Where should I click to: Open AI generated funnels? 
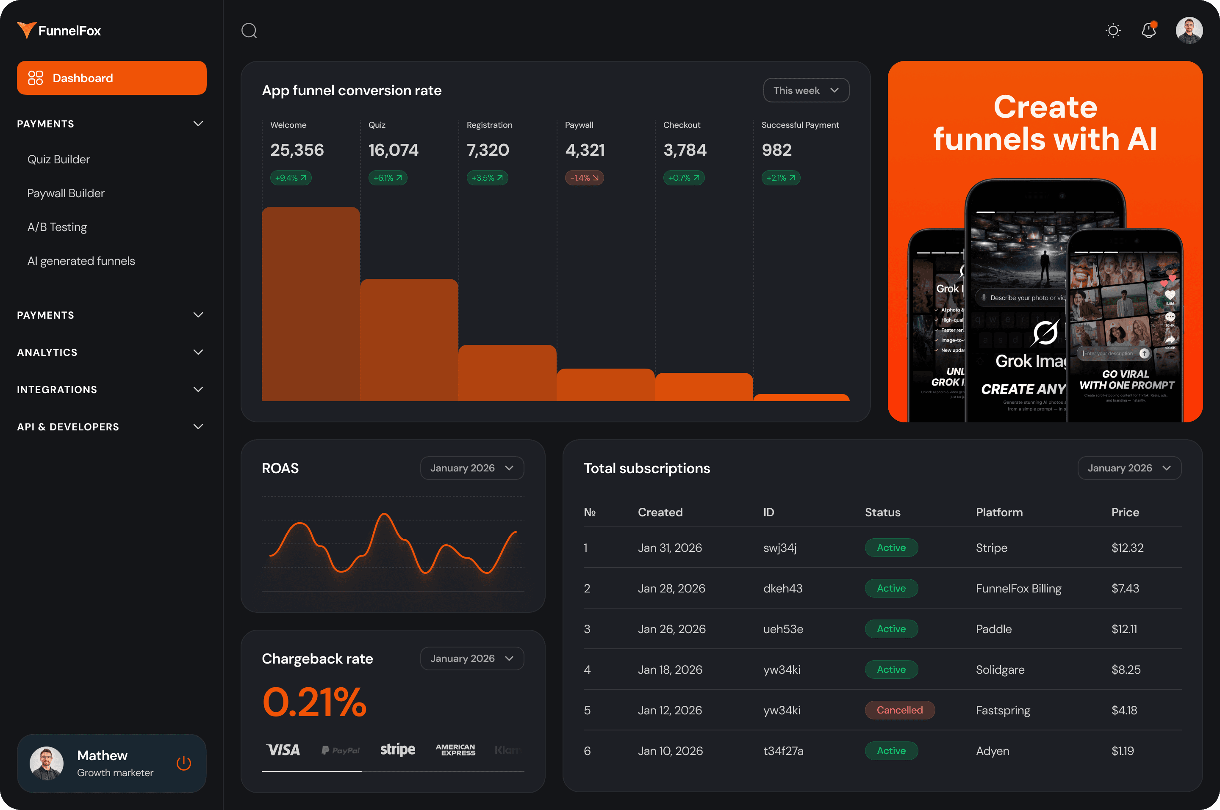[81, 261]
